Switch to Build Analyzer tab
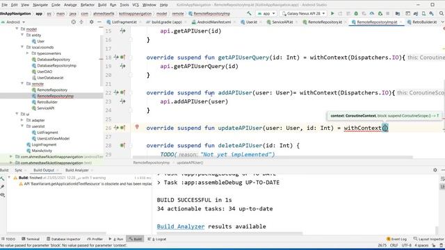The width and height of the screenshot is (445, 250). click(x=77, y=170)
